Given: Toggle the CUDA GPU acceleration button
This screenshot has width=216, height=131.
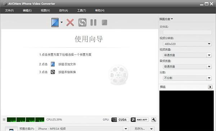Looking at the screenshot, I should 120,120.
